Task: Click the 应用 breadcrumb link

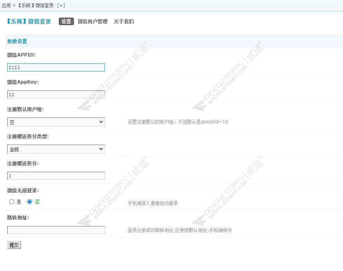Action: coord(6,5)
